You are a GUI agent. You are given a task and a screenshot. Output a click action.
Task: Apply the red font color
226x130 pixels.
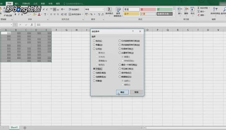[x=39, y=14]
